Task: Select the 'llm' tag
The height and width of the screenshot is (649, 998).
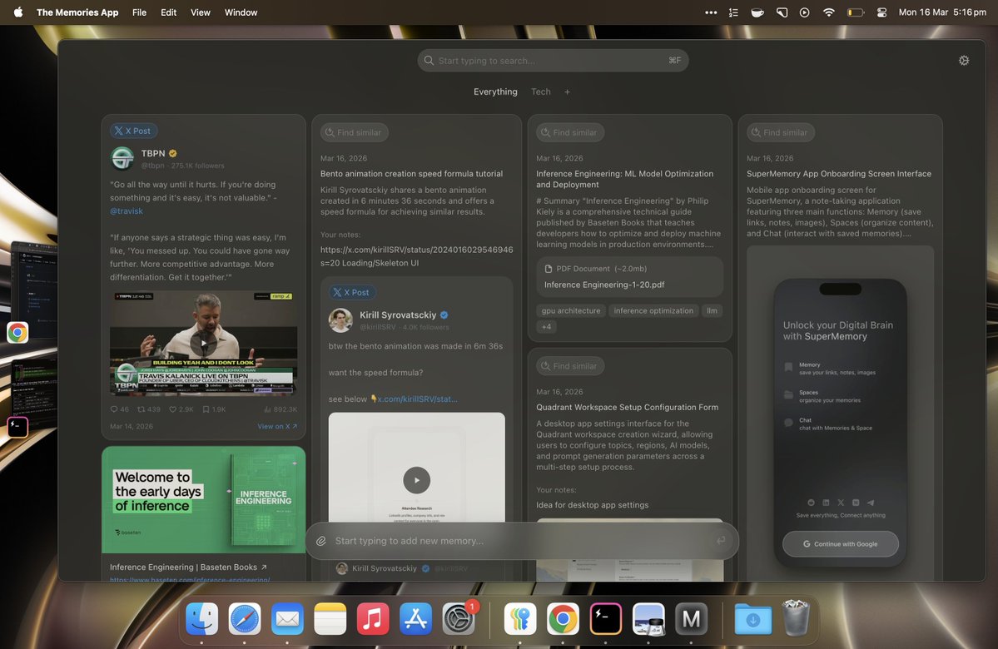Action: coord(712,310)
